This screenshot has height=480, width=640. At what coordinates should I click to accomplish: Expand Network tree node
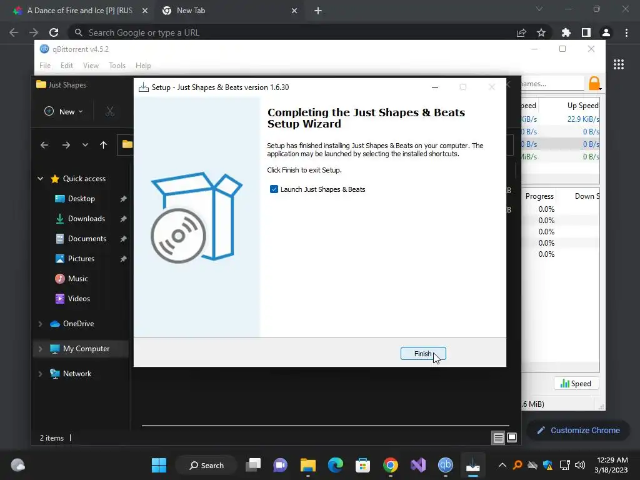(41, 374)
